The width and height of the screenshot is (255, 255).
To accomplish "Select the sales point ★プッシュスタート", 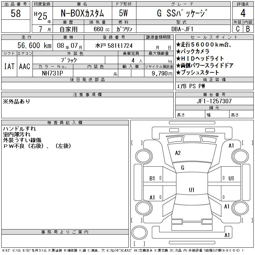I will [198, 72].
